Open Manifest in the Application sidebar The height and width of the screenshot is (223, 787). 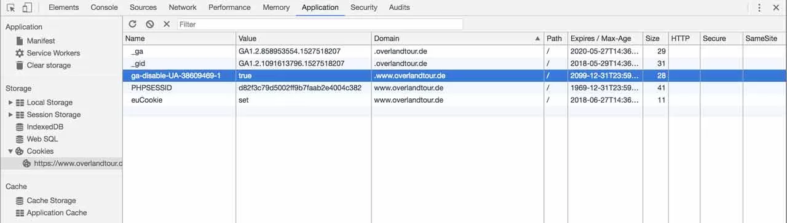pyautogui.click(x=41, y=41)
